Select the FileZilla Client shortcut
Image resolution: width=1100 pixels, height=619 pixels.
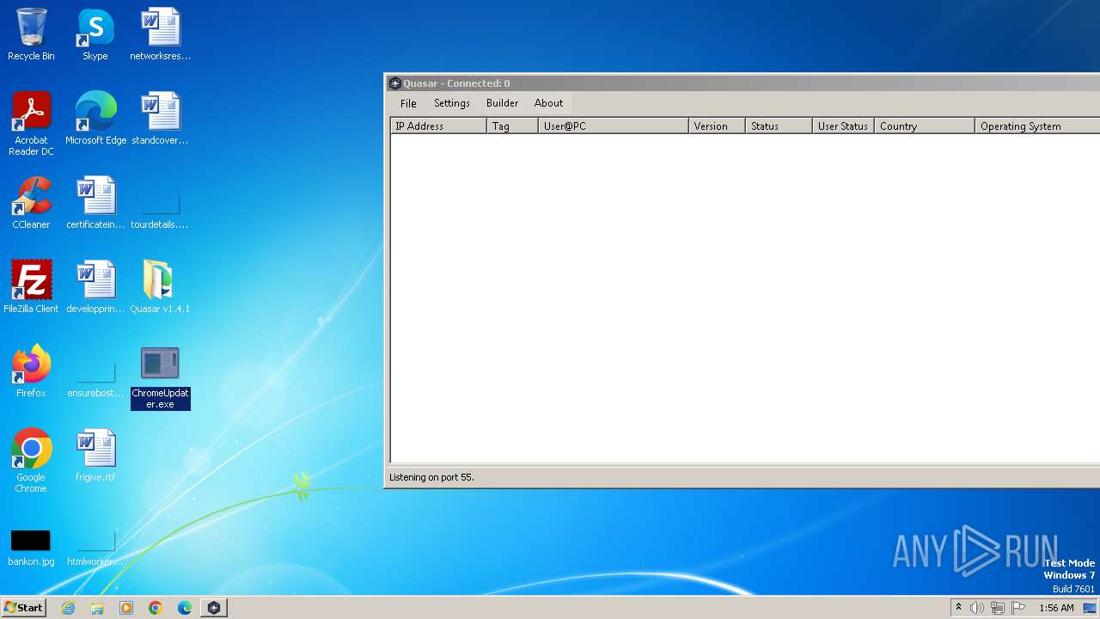[x=31, y=288]
